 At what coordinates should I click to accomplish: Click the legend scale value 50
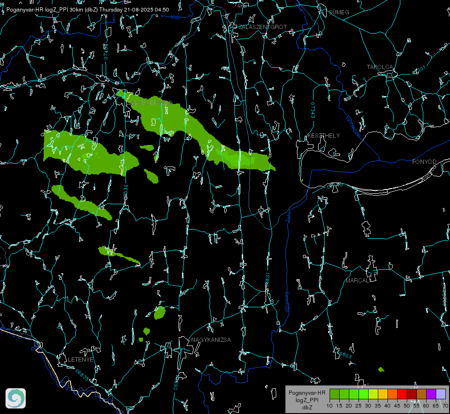click(407, 406)
